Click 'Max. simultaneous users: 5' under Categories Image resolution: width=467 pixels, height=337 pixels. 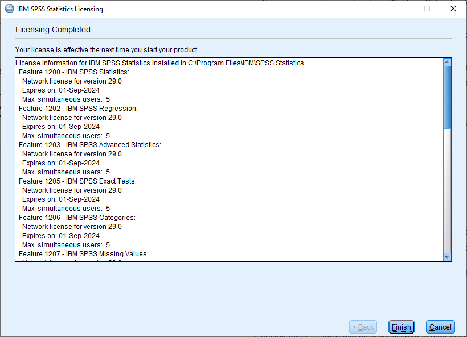[x=66, y=244]
